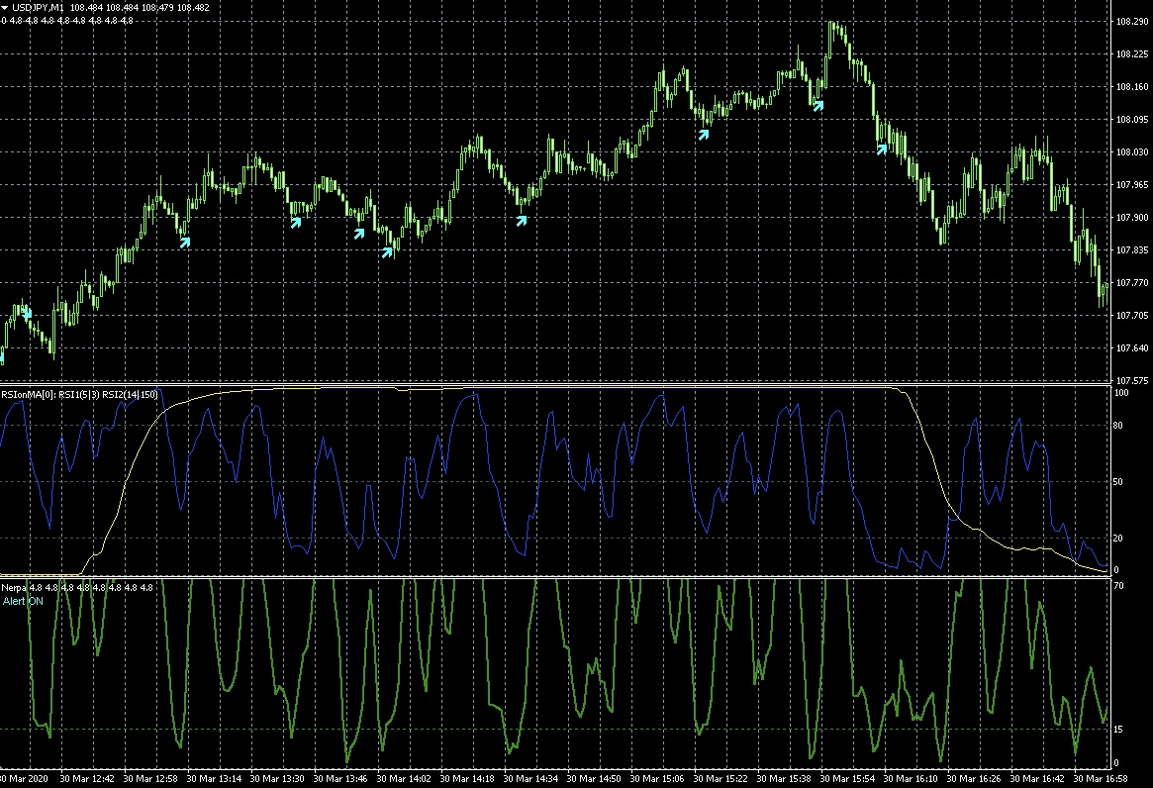Image resolution: width=1153 pixels, height=788 pixels.
Task: Click the 107.835 price axis label
Action: click(1131, 250)
